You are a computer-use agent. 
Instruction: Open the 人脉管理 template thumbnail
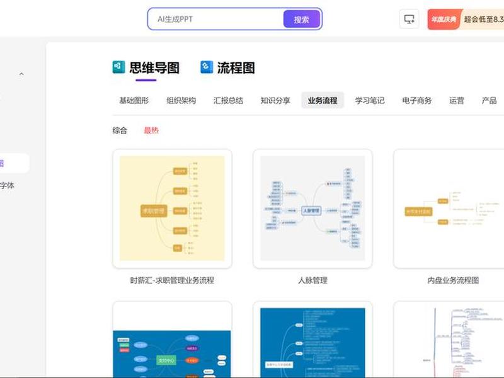312,209
